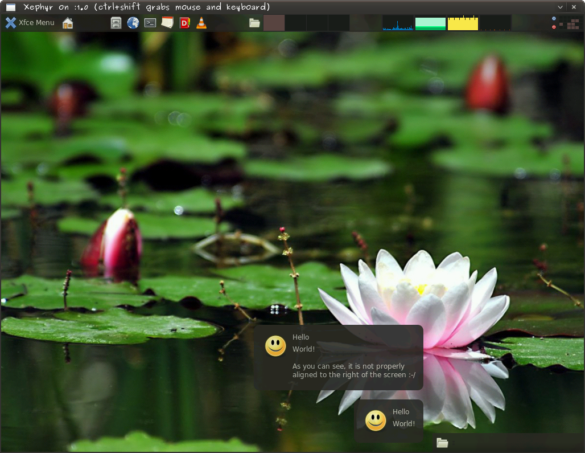Viewport: 585px width, 453px height.
Task: Expand the Xephyr title bar dropdown arrow
Action: click(x=560, y=7)
